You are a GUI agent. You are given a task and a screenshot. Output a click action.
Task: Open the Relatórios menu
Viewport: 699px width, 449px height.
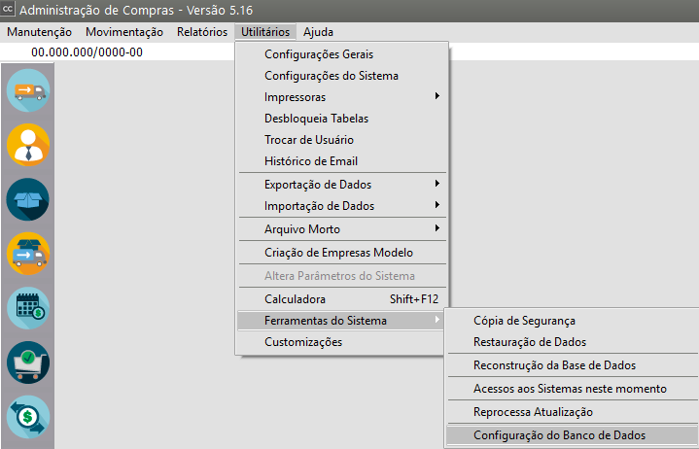click(x=202, y=32)
